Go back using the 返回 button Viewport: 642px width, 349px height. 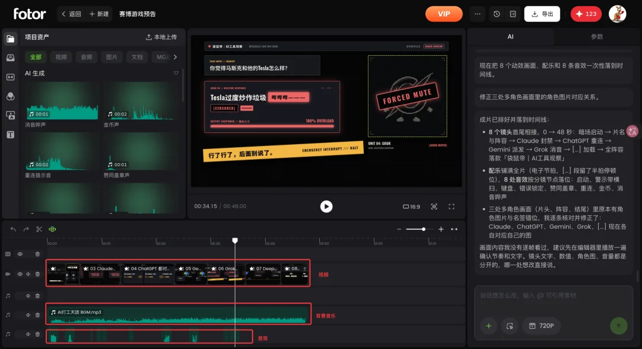click(x=71, y=14)
